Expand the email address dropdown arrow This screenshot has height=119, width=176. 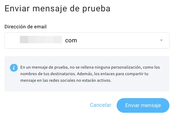click(x=161, y=40)
